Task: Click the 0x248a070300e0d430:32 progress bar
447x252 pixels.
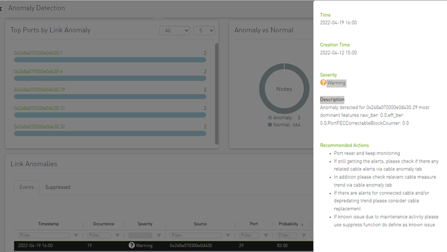Action: [110, 134]
